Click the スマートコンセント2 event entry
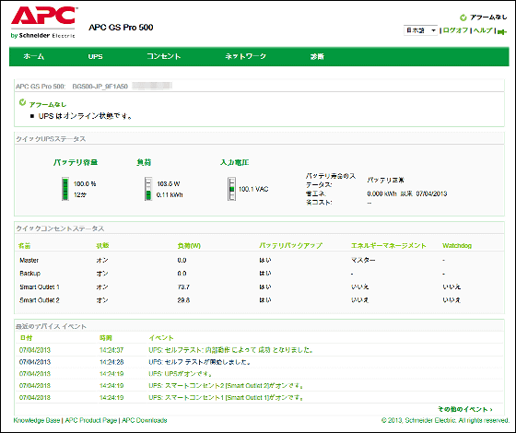Image resolution: width=516 pixels, height=433 pixels. (x=226, y=386)
